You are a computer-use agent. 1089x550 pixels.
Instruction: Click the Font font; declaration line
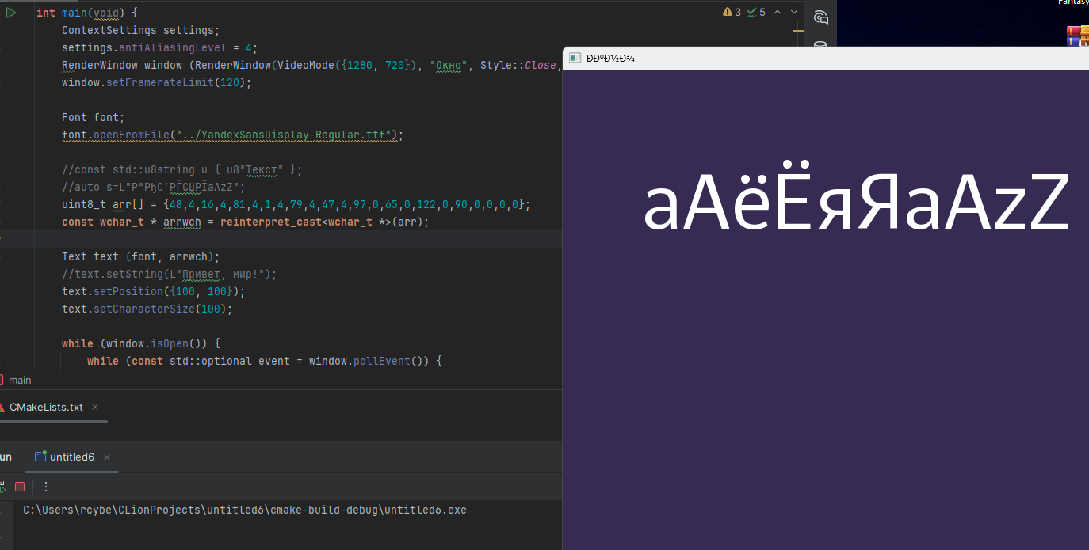[94, 117]
